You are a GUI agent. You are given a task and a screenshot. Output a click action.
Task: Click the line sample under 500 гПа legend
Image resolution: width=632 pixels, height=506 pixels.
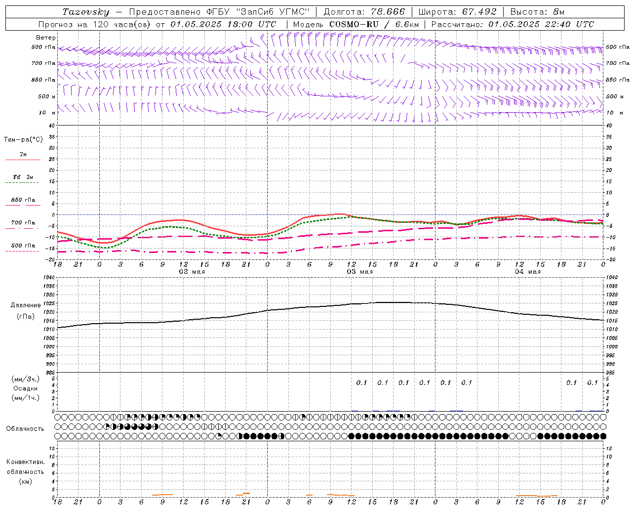point(22,252)
